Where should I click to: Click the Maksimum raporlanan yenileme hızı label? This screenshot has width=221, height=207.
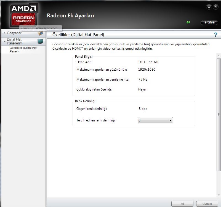click(x=103, y=79)
